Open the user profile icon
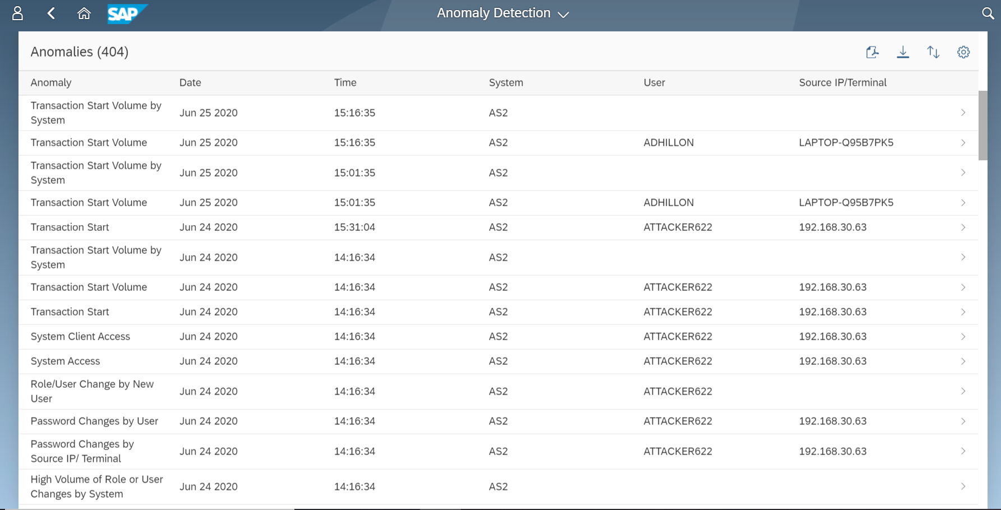This screenshot has height=510, width=1001. tap(17, 13)
